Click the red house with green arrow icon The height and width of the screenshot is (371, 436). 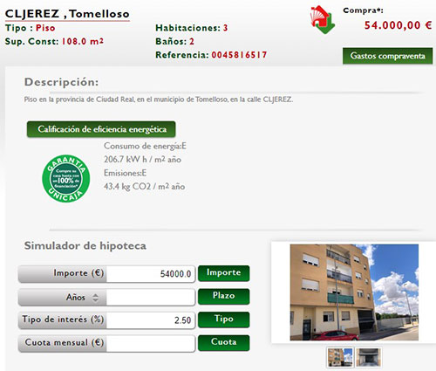(323, 20)
